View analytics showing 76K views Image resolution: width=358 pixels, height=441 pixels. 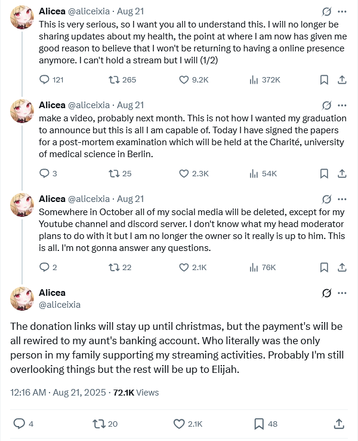[x=253, y=267]
